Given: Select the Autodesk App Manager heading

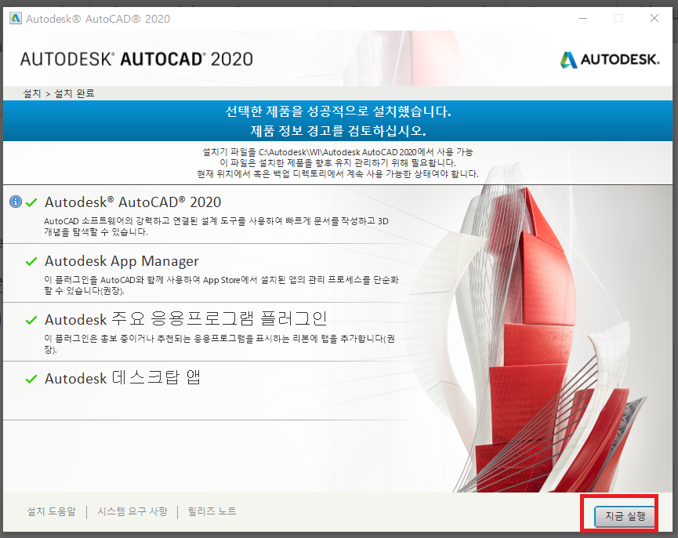Looking at the screenshot, I should click(122, 261).
